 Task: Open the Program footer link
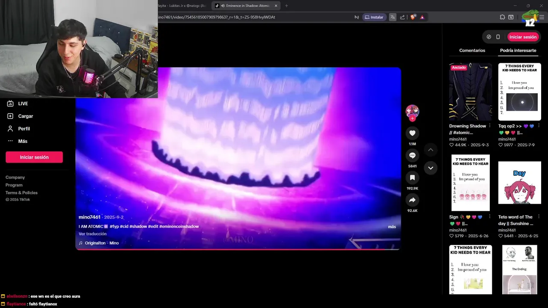click(14, 185)
